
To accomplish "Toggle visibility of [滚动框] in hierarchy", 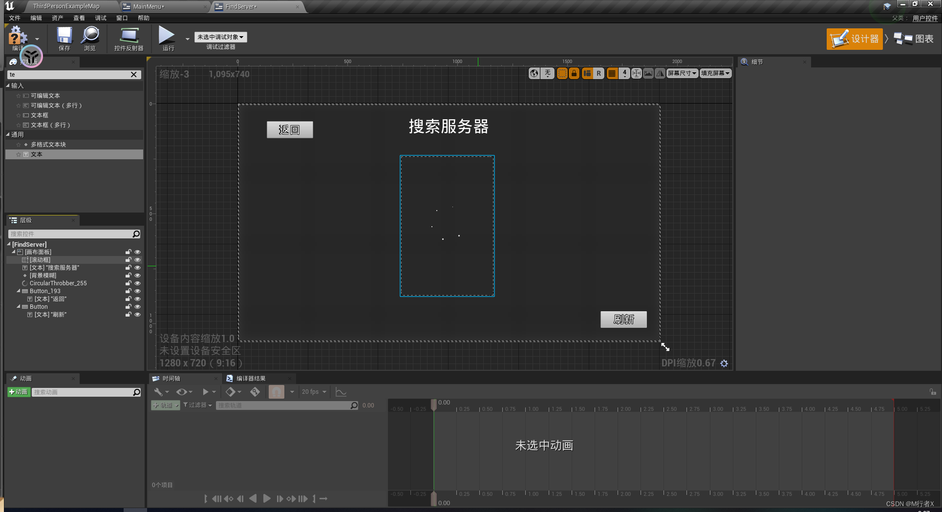I will [137, 260].
